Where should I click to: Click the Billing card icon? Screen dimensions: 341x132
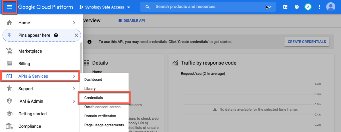tap(9, 64)
